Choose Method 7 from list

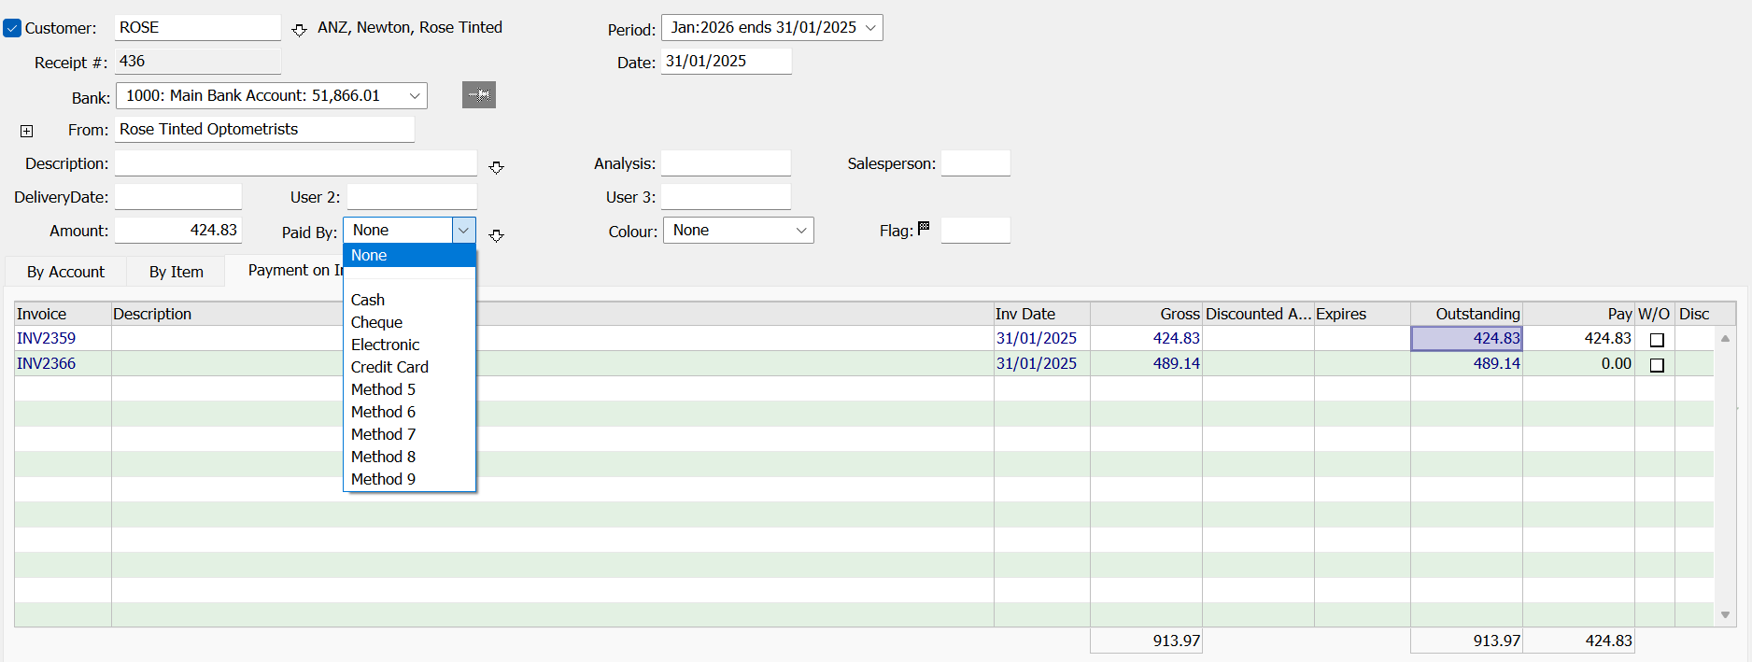(410, 434)
